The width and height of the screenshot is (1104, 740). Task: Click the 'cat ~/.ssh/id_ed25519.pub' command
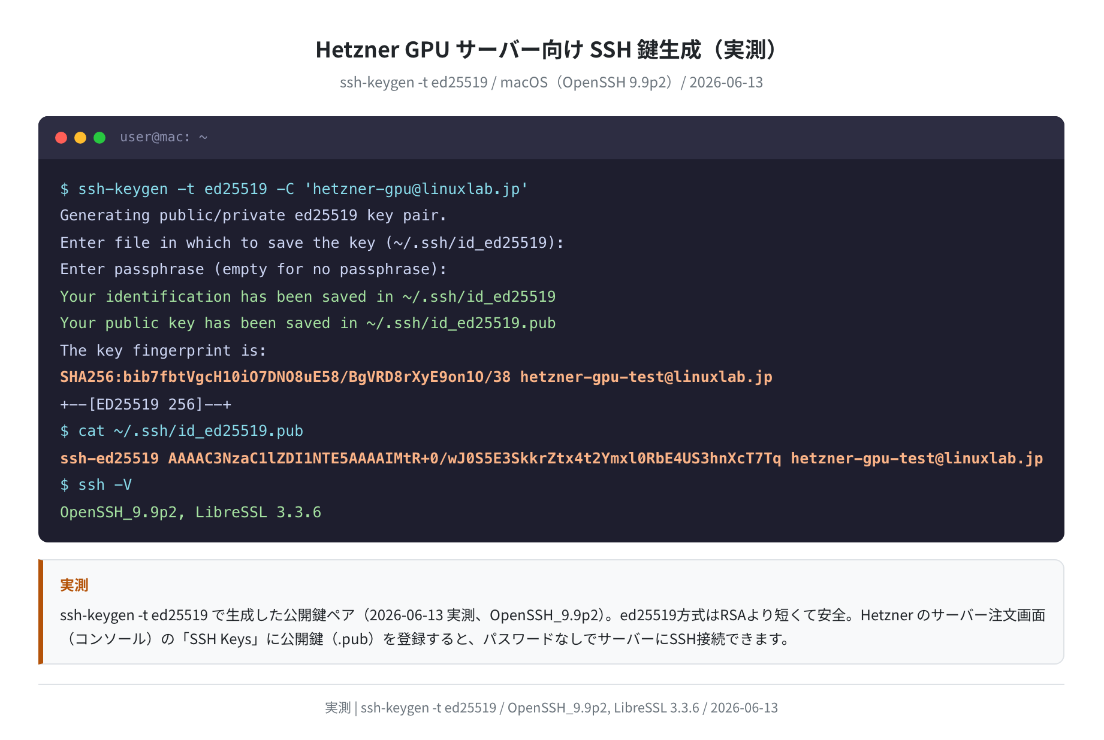click(182, 431)
